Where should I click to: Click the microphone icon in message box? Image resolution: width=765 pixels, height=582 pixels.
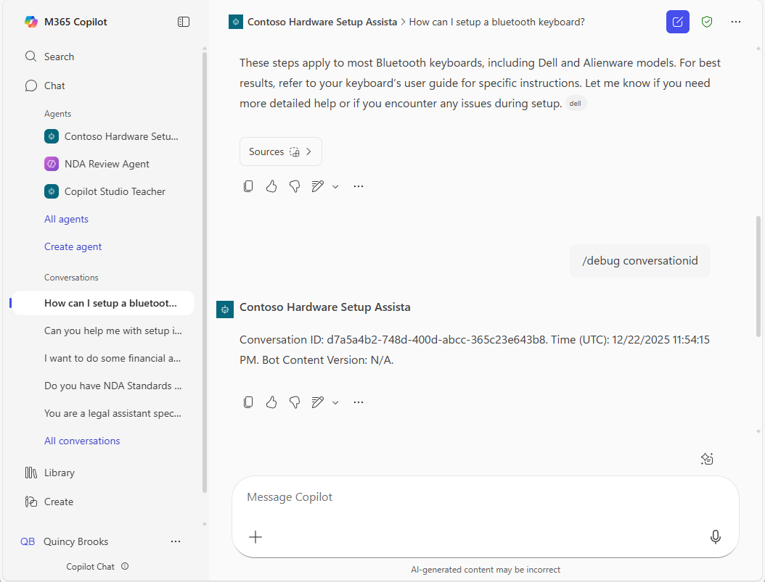[x=715, y=536]
